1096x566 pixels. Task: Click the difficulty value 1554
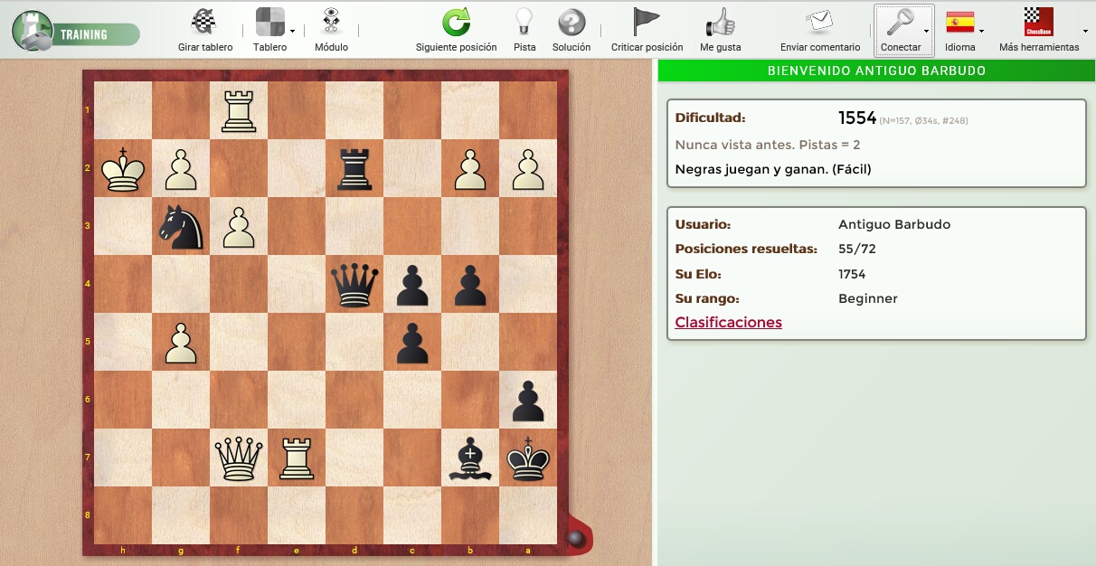point(857,118)
